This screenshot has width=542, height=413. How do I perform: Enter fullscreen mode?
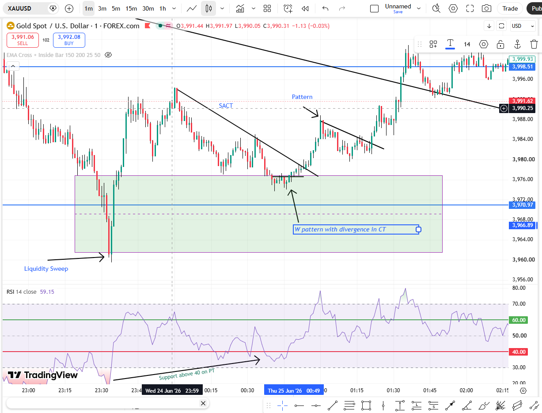pos(470,8)
